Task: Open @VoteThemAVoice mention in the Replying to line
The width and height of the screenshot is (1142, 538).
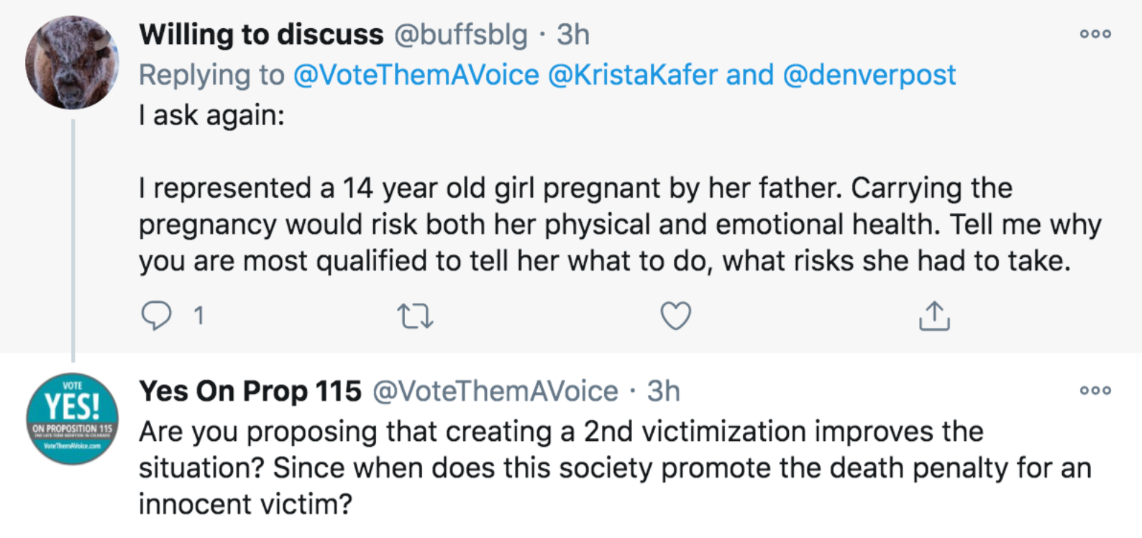Action: coord(416,75)
